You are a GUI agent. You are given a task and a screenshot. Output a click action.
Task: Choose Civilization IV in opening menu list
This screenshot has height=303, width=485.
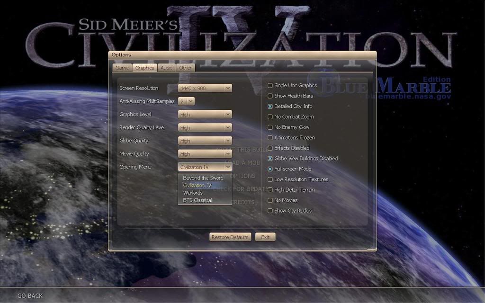pos(198,185)
